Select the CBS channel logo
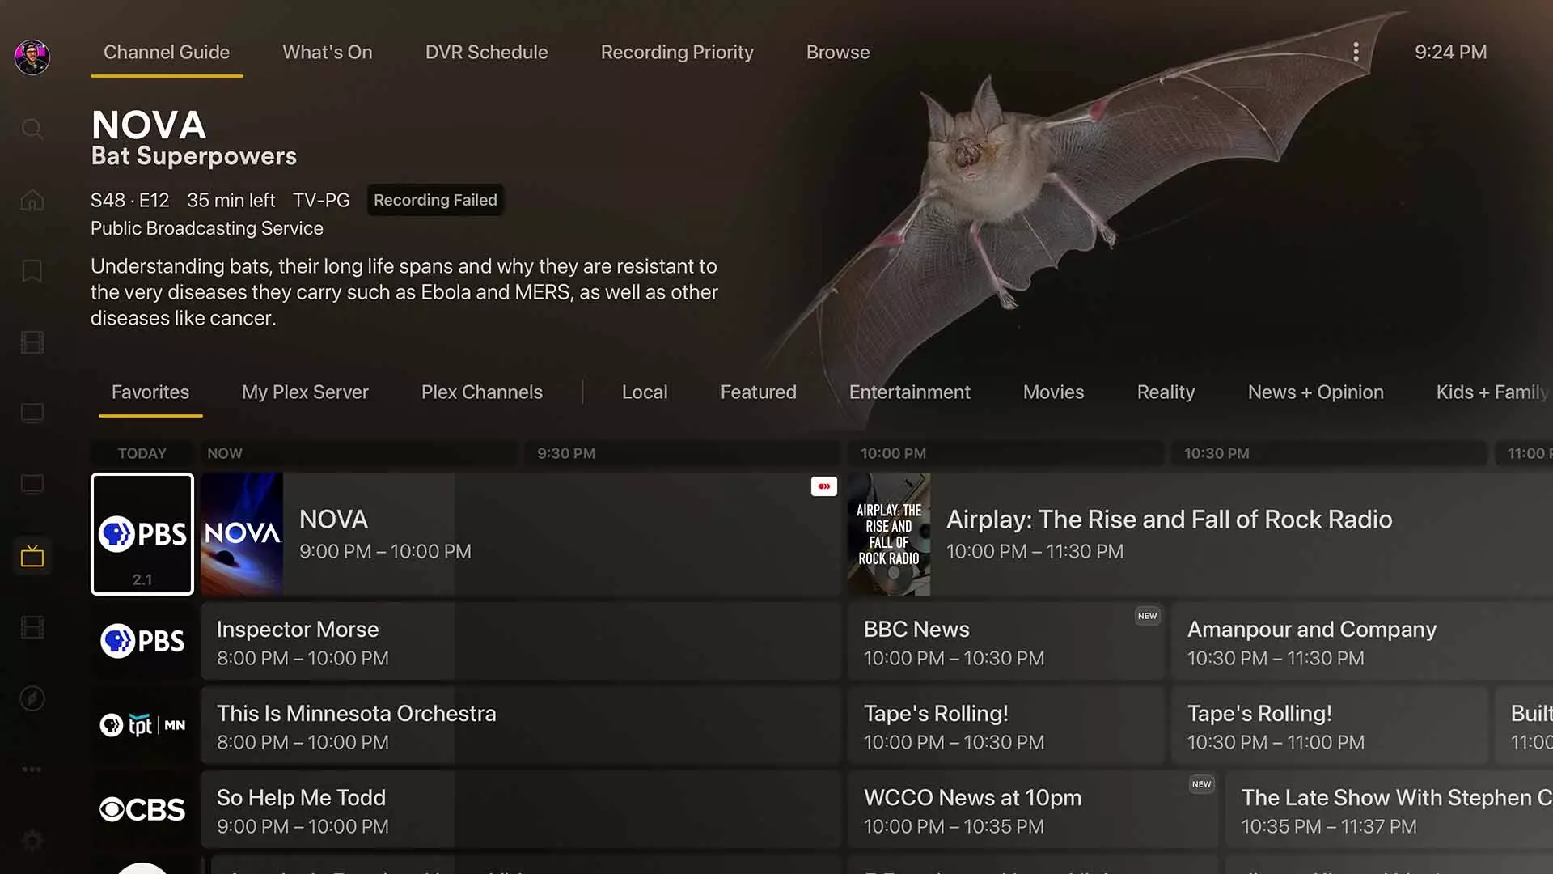 [x=142, y=809]
